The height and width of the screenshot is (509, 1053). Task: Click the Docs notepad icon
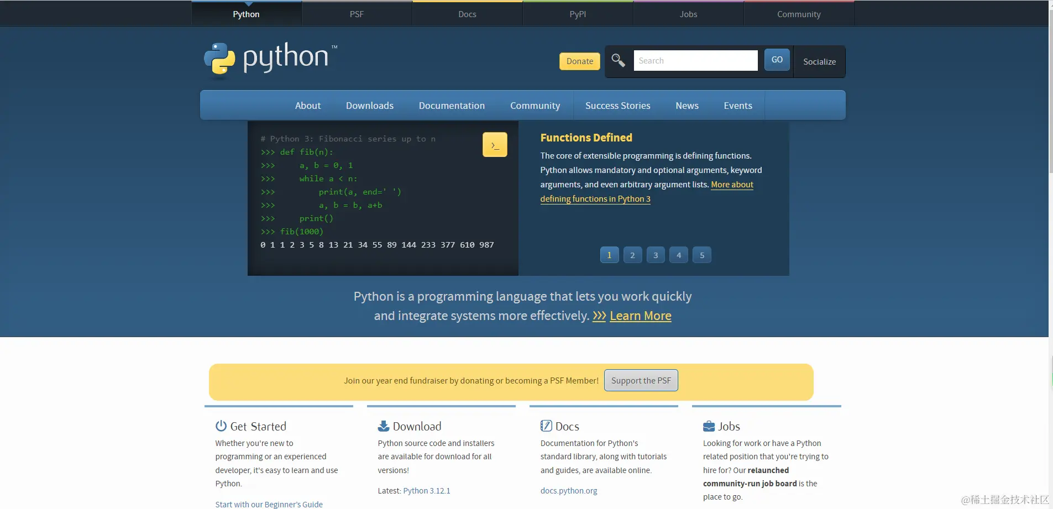pos(546,426)
